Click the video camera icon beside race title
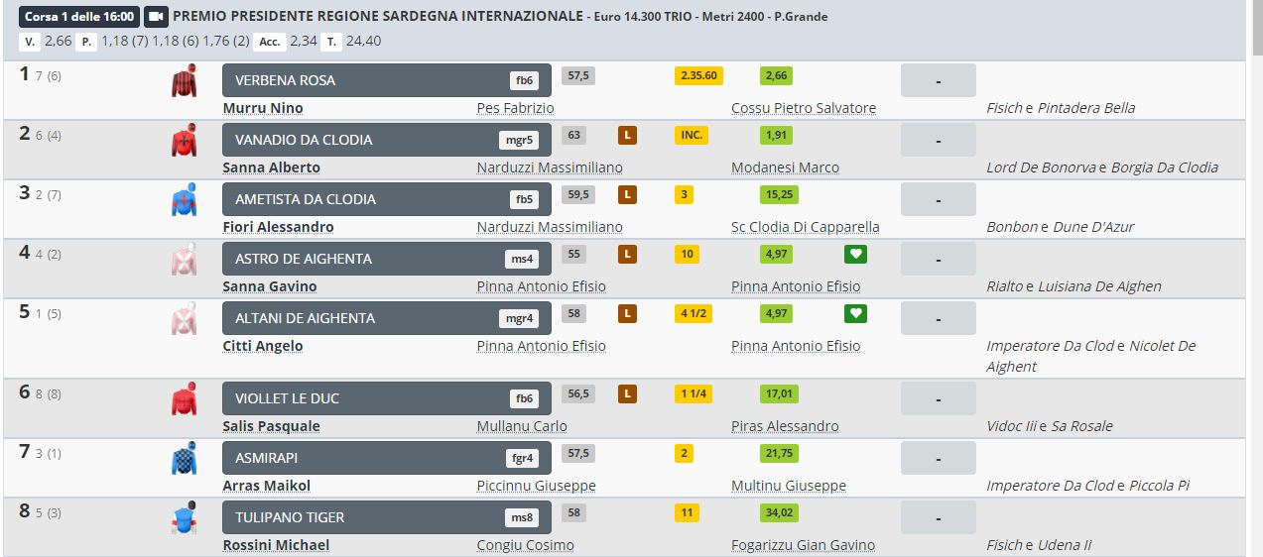This screenshot has height=557, width=1263. pos(156,17)
